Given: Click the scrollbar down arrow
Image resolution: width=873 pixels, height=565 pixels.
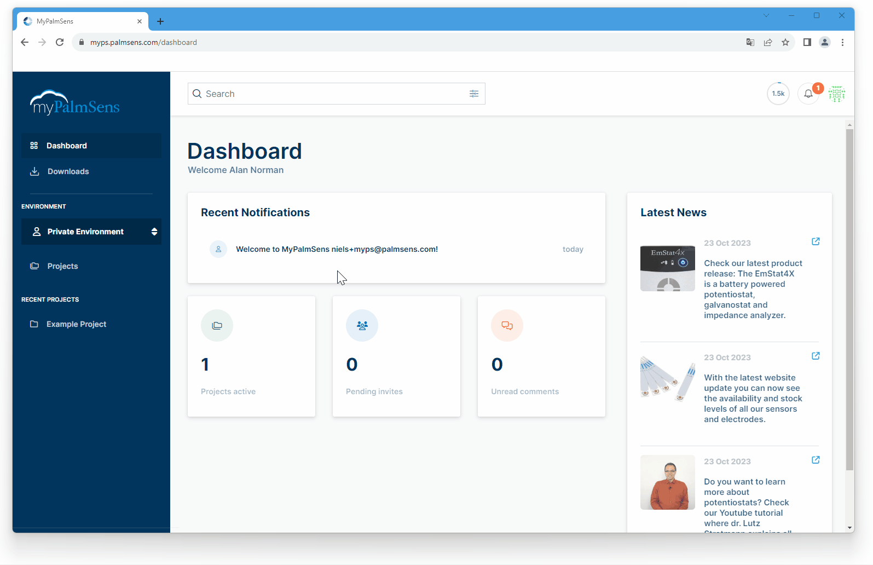Looking at the screenshot, I should pyautogui.click(x=849, y=528).
